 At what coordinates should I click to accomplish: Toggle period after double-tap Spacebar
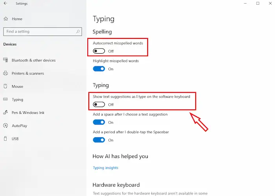tap(99, 140)
